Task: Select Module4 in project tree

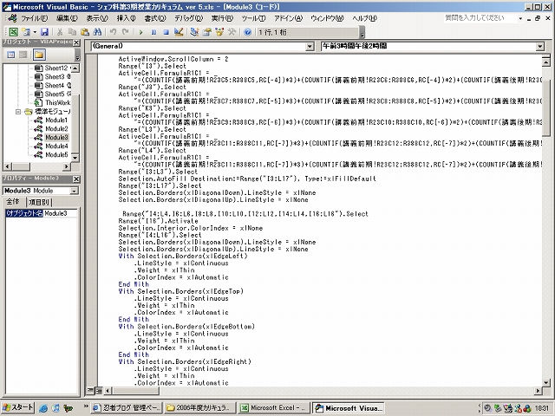Action: 56,146
